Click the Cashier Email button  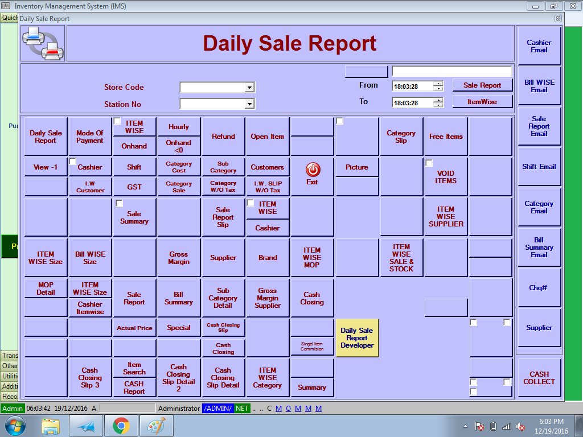pyautogui.click(x=539, y=46)
